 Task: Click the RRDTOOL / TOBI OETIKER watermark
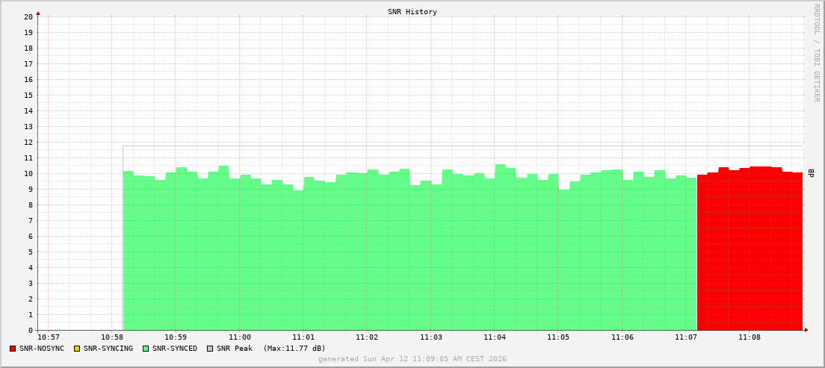tap(816, 52)
